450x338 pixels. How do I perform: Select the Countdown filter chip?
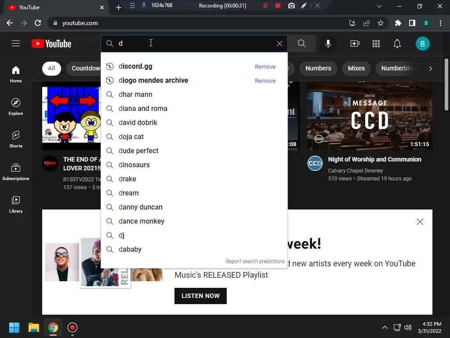(84, 68)
